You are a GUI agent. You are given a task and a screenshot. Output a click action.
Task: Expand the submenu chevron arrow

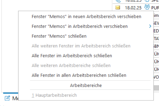[150, 26]
